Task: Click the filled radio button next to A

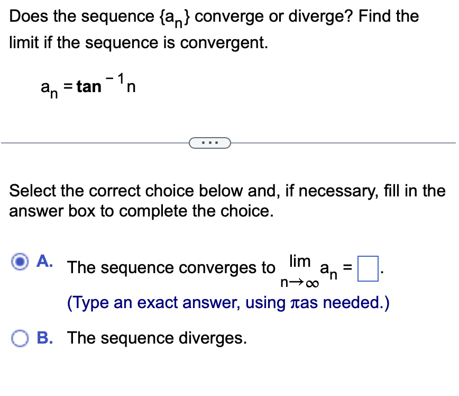Action: coord(20,262)
